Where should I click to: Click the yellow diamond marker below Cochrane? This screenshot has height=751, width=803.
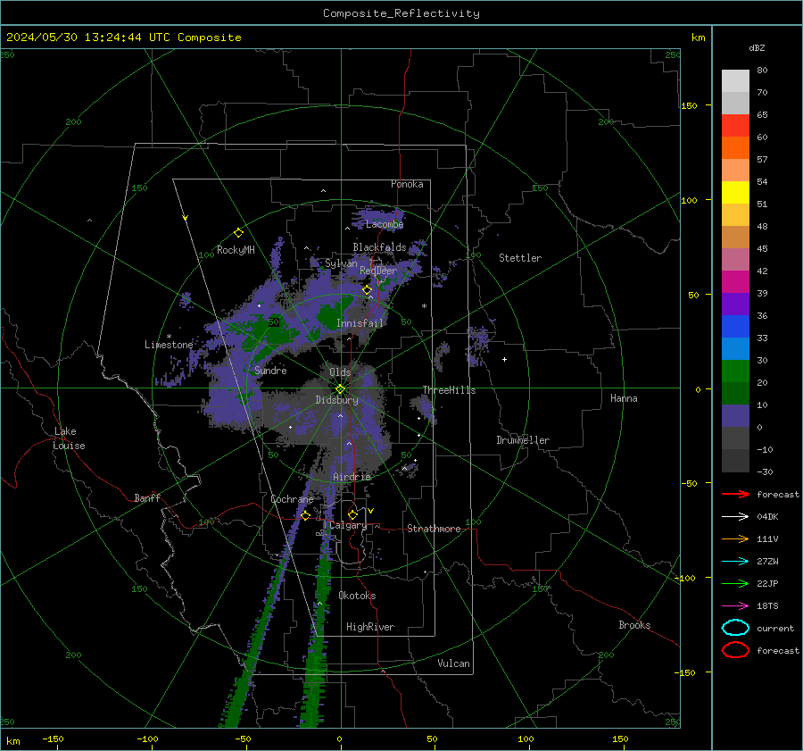[x=306, y=515]
